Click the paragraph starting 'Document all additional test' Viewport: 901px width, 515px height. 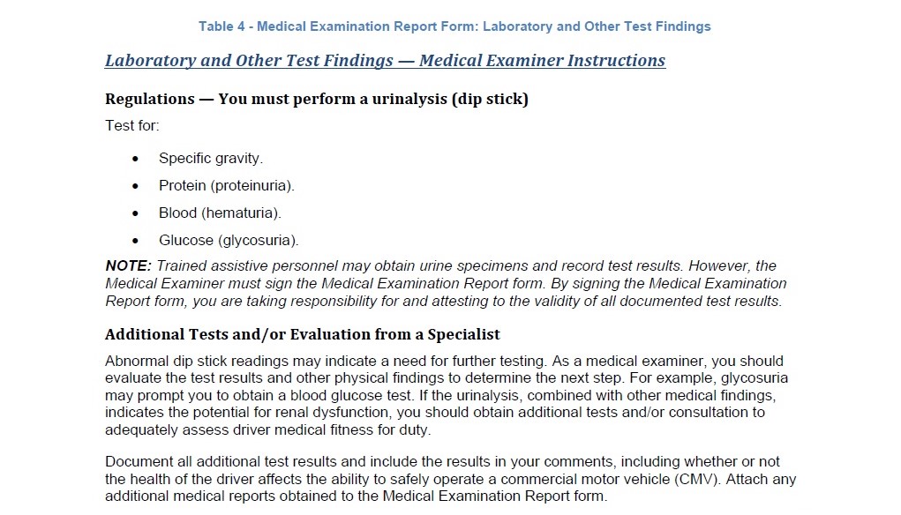pyautogui.click(x=450, y=479)
